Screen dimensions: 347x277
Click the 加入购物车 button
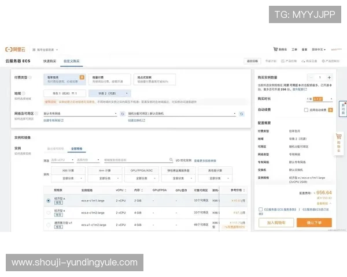pos(276,223)
